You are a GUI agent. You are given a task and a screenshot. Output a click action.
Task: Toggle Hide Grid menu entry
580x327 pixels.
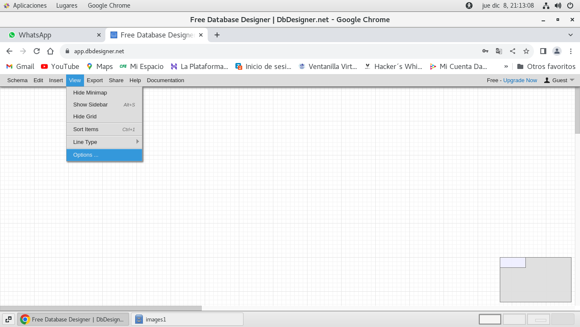pyautogui.click(x=85, y=116)
